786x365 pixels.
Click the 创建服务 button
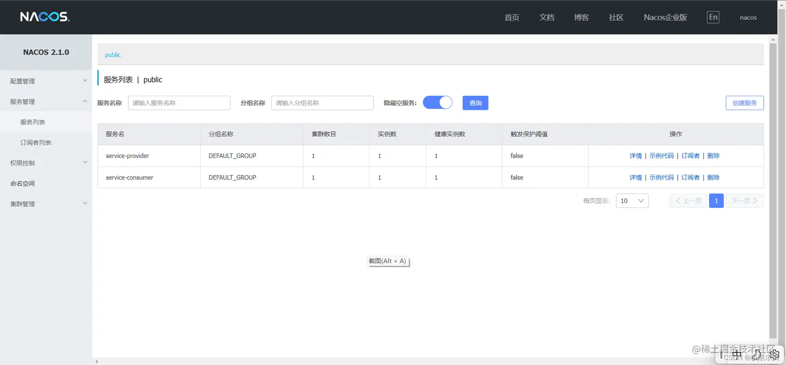(x=744, y=103)
